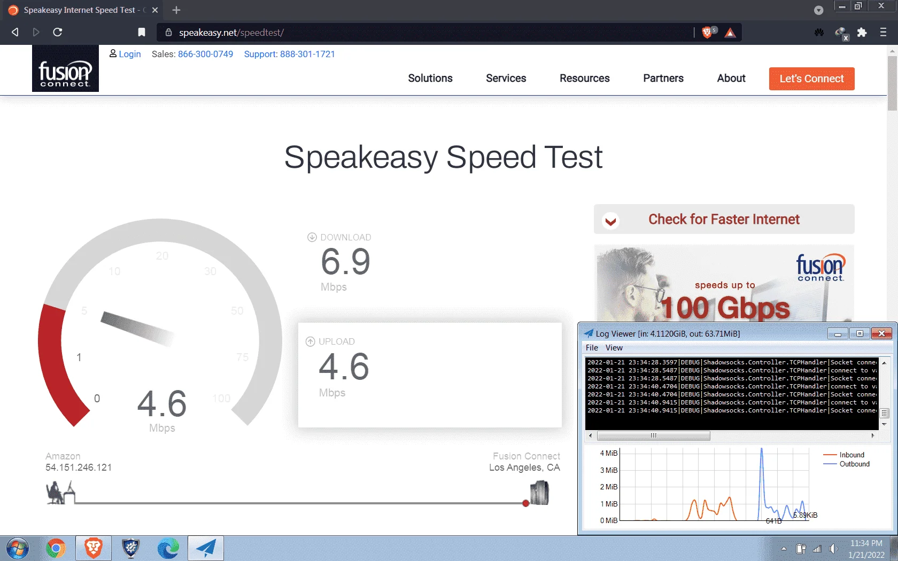
Task: Click the Brave taskbar icon
Action: (x=94, y=548)
